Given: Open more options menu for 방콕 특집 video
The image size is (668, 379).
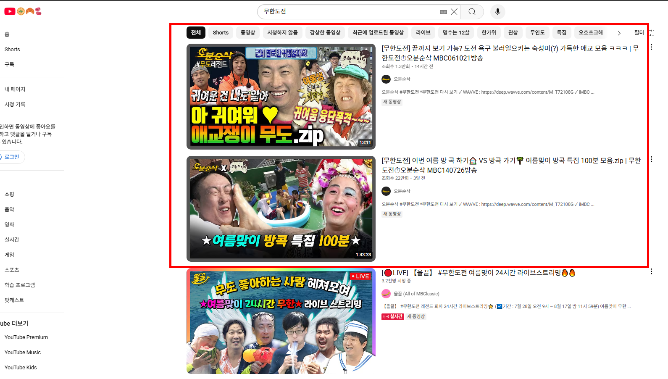Looking at the screenshot, I should (x=651, y=159).
